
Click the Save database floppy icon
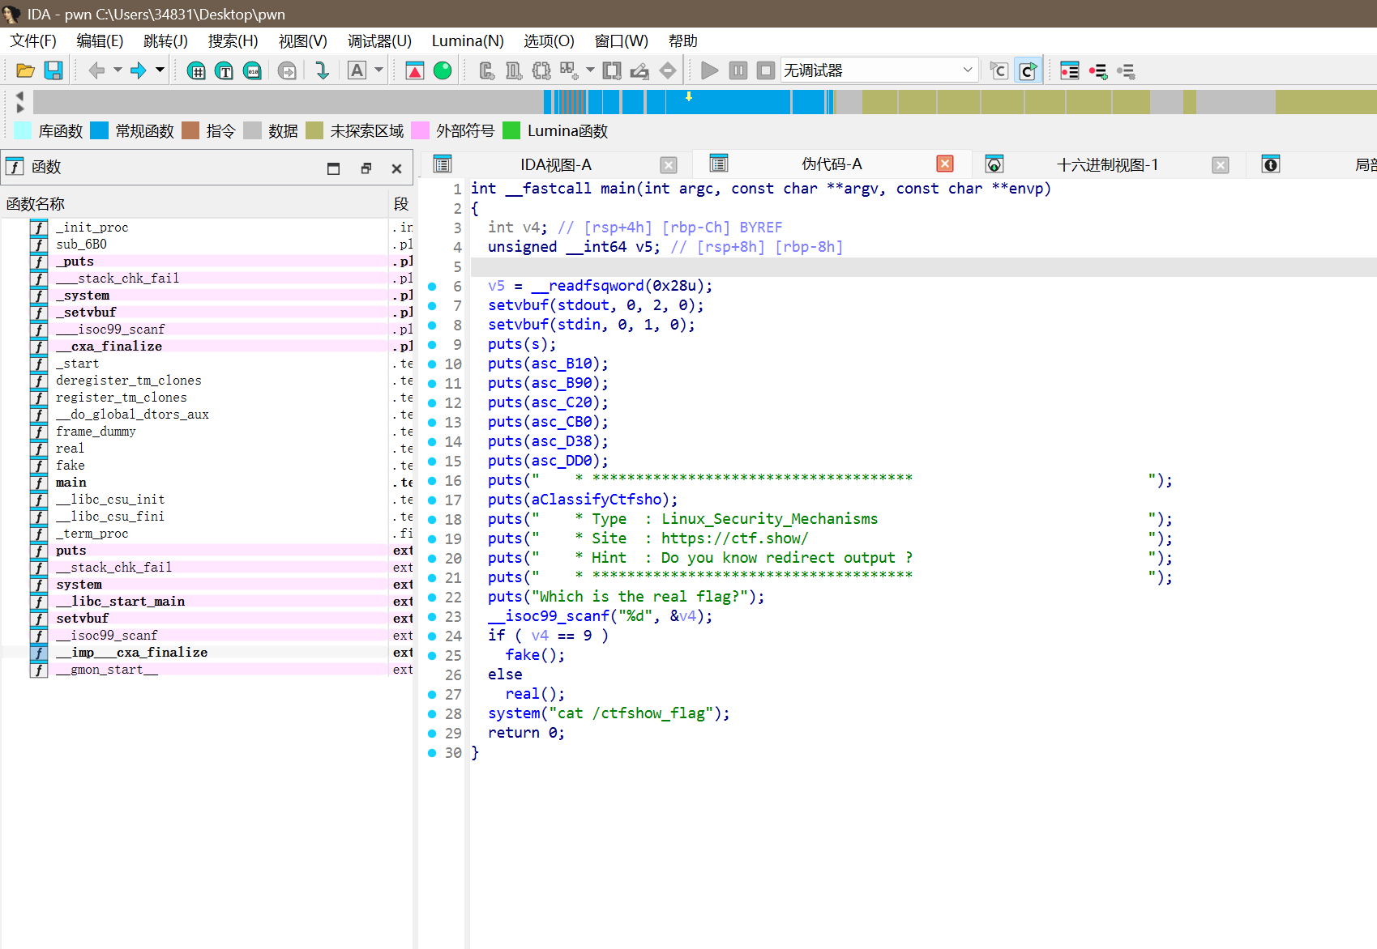pos(53,71)
